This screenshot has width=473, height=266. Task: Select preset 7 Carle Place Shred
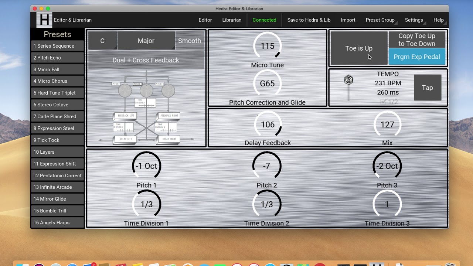58,116
